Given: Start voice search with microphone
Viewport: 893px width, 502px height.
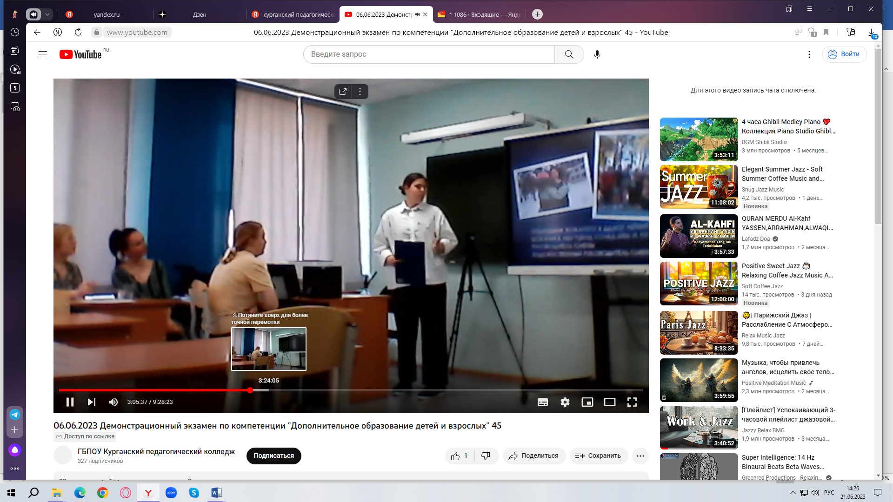Looking at the screenshot, I should 597,54.
